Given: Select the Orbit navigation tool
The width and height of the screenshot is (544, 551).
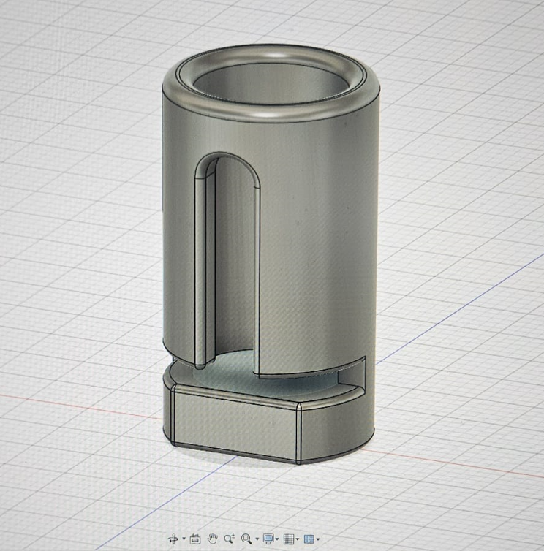Looking at the screenshot, I should tap(173, 539).
